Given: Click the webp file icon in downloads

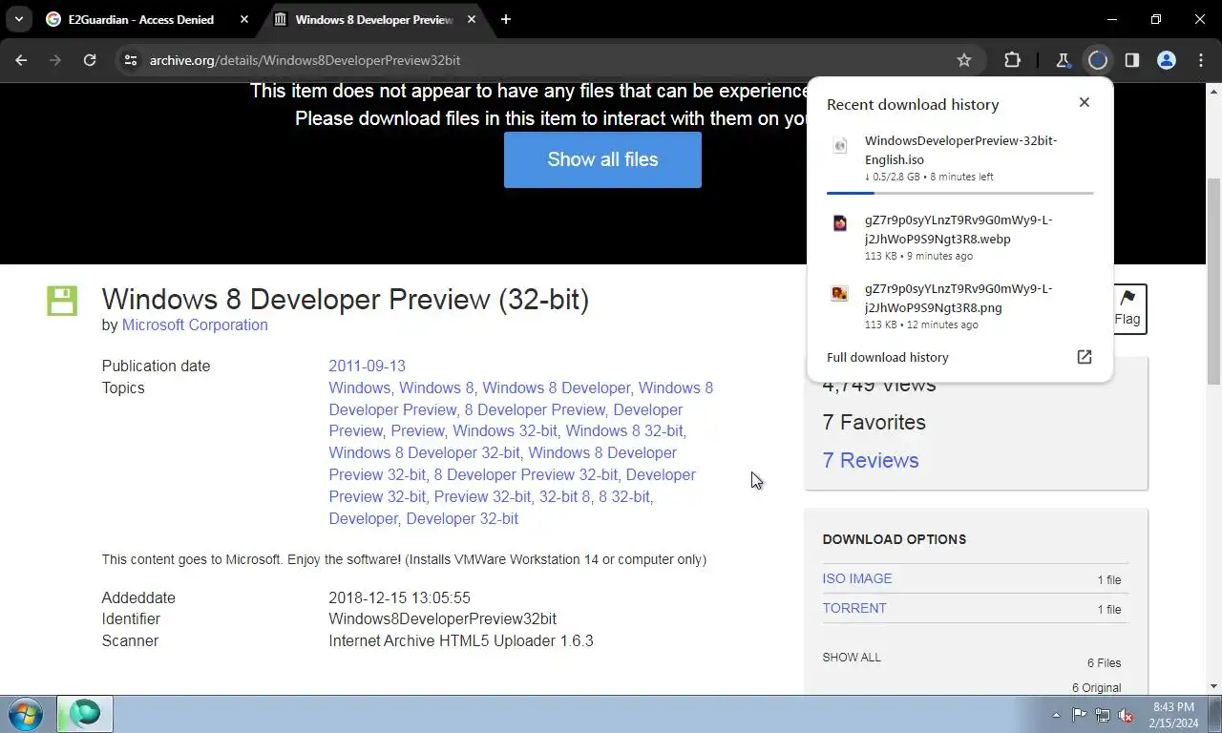Looking at the screenshot, I should pyautogui.click(x=840, y=223).
